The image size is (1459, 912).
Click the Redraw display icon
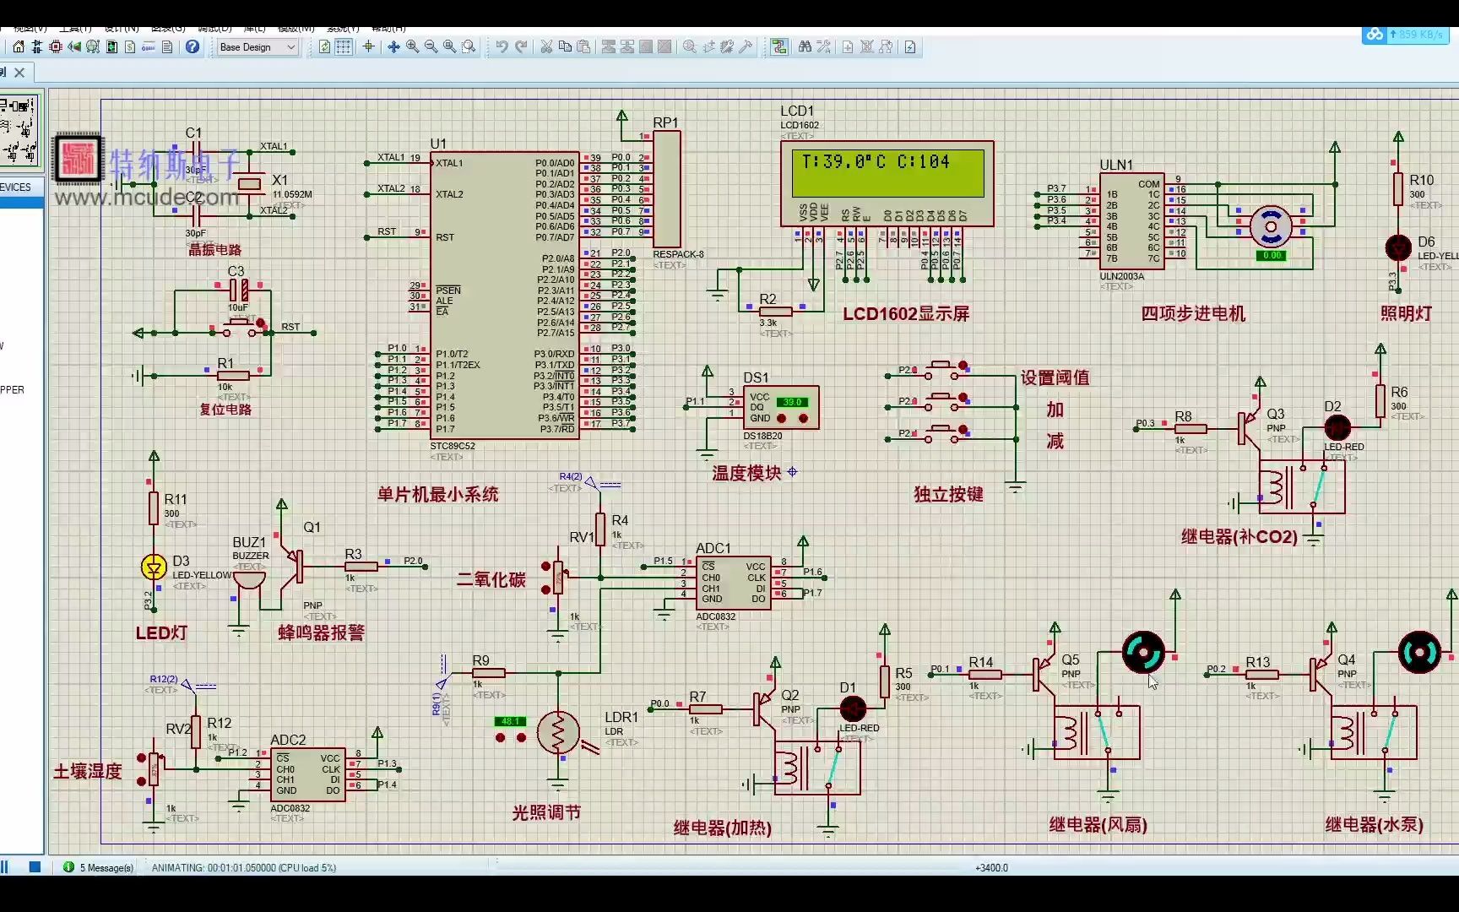pyautogui.click(x=325, y=47)
